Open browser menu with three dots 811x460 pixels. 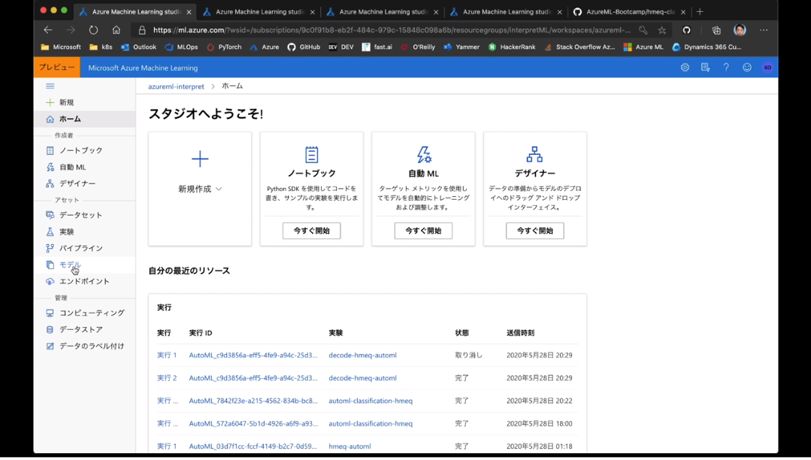pyautogui.click(x=764, y=30)
